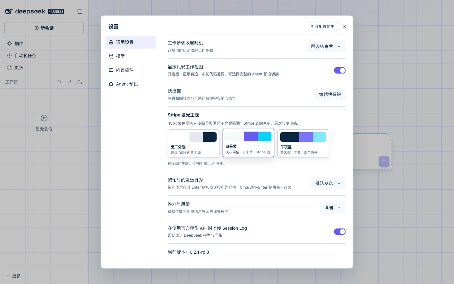Screen dimensions: 454x284
Task: Click 打开配置文件 button
Action: (x=323, y=27)
